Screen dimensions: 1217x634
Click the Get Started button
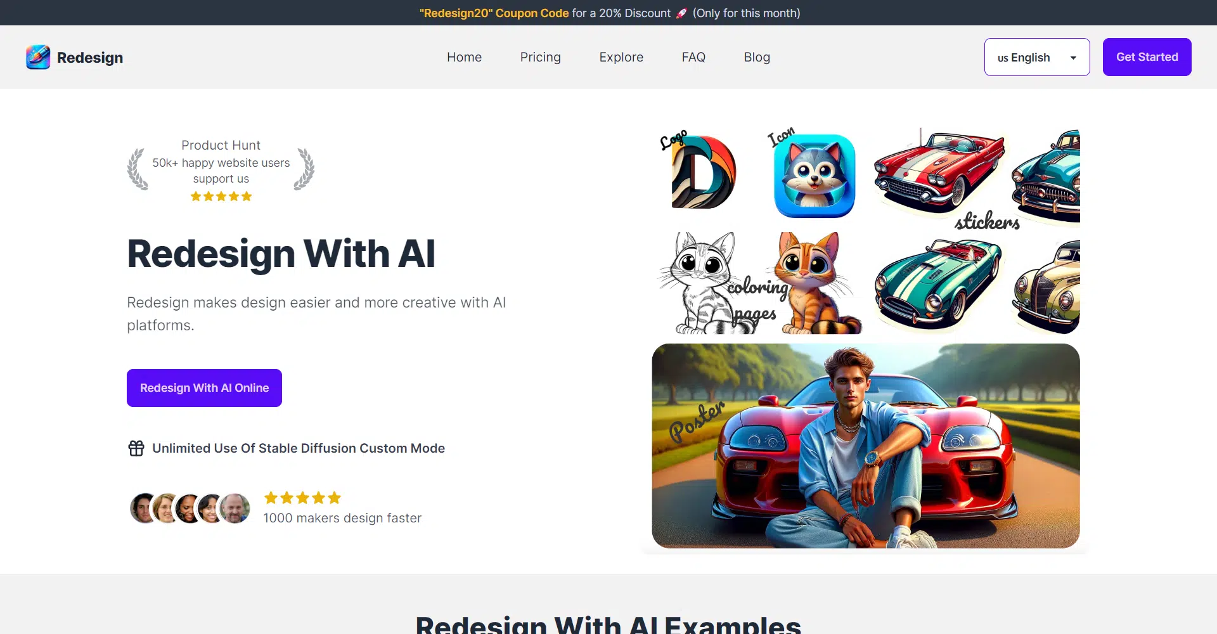(1147, 57)
